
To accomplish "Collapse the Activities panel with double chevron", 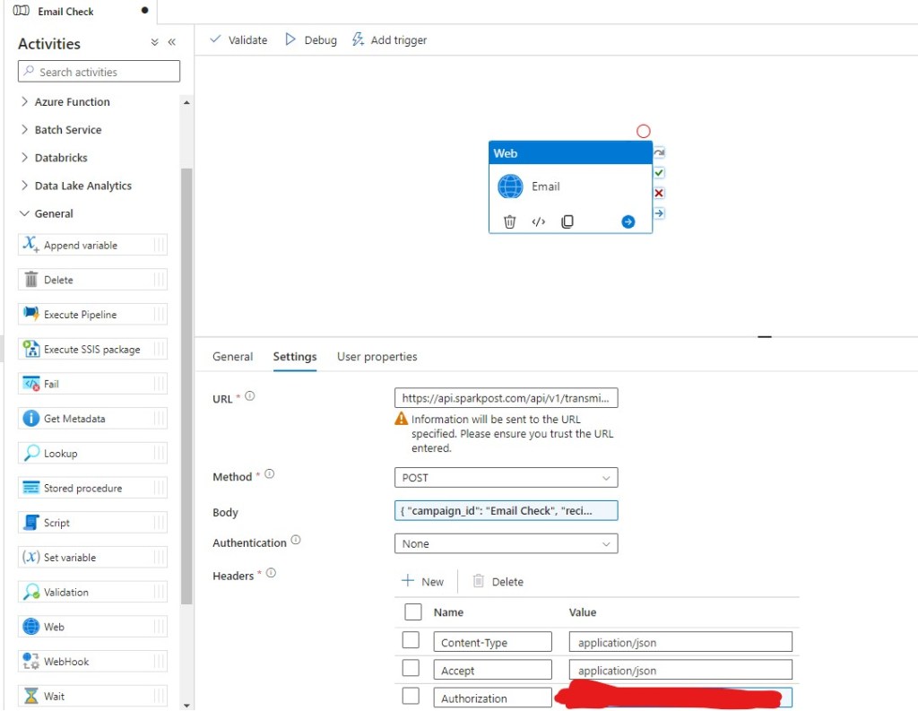I will tap(171, 42).
